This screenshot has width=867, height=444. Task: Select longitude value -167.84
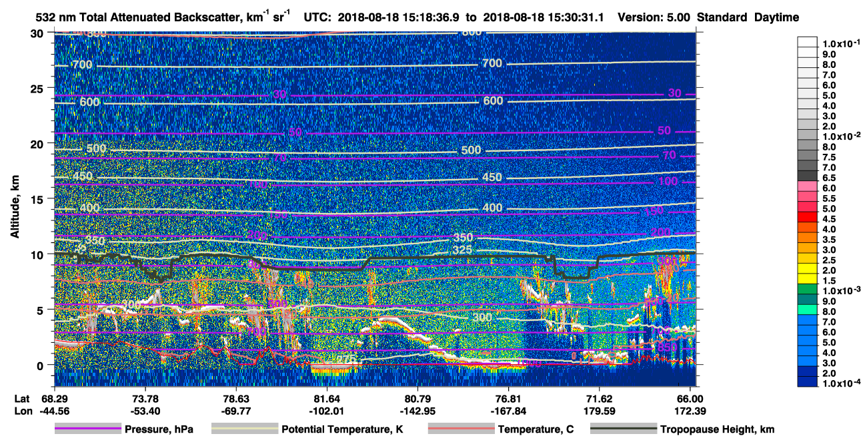(509, 411)
